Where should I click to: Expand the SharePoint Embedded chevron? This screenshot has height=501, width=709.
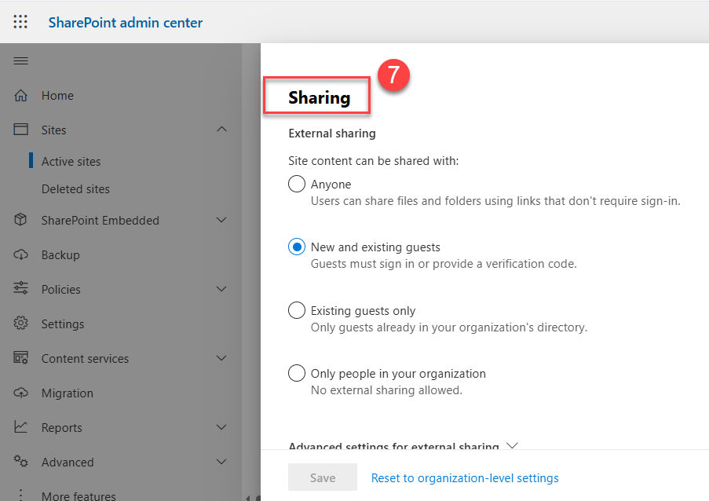pyautogui.click(x=221, y=220)
